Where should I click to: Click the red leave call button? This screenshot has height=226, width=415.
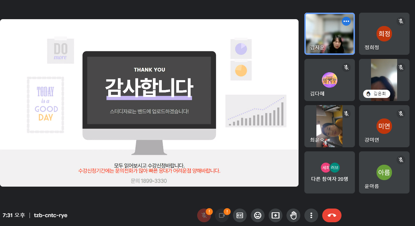332,215
